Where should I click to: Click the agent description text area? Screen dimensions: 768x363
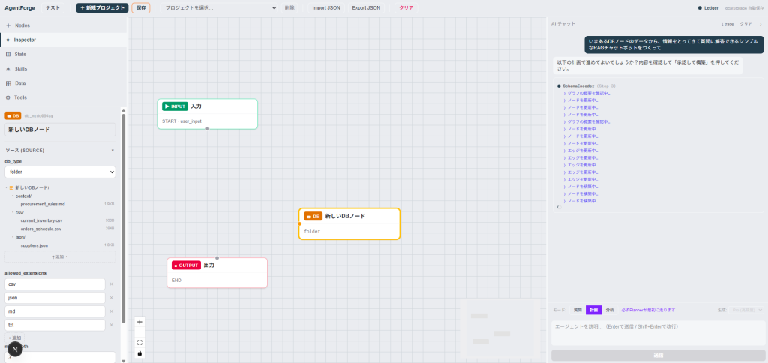point(657,333)
